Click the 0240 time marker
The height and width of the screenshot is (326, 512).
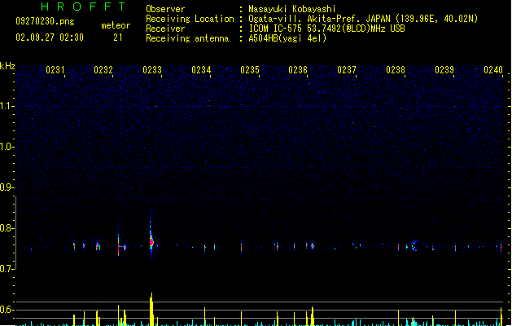(493, 70)
